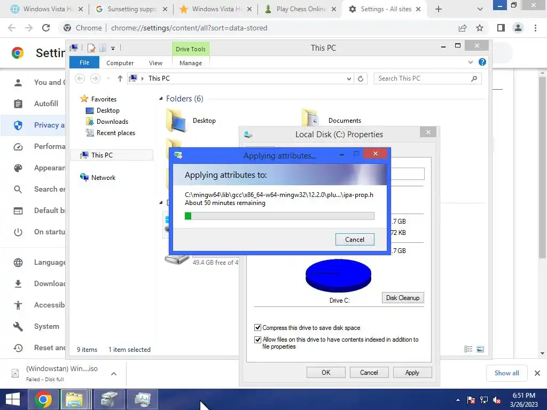Image resolution: width=547 pixels, height=410 pixels.
Task: Open Chrome tab search chevron
Action: point(480,9)
